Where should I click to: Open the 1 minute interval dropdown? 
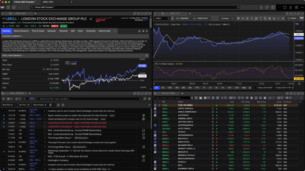pyautogui.click(x=227, y=18)
